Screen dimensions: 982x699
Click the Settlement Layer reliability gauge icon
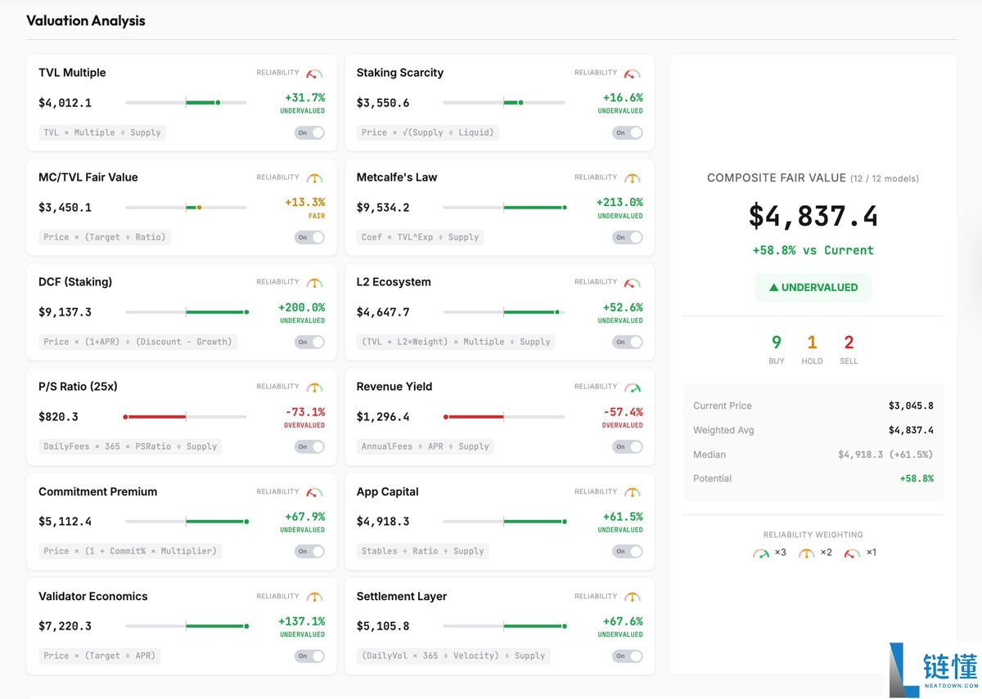633,596
